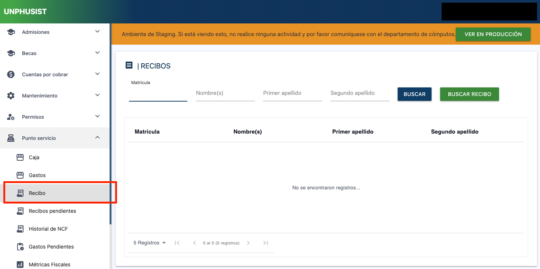Click the Permisos user-settings icon
This screenshot has height=269, width=540.
click(x=11, y=117)
